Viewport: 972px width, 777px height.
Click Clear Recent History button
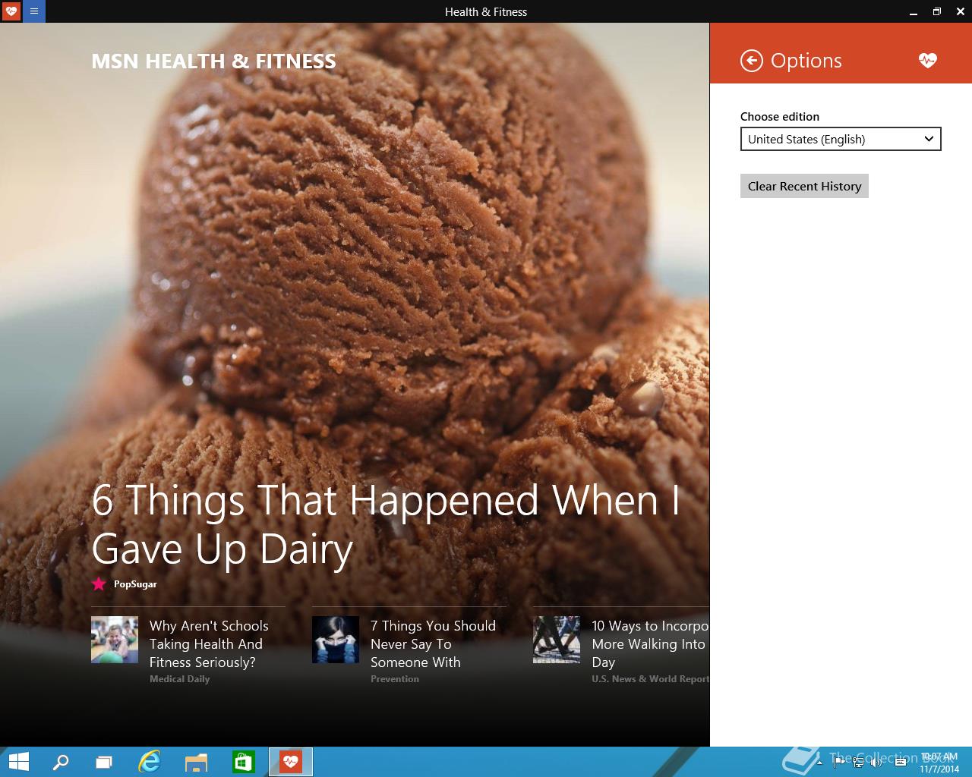[x=804, y=186]
